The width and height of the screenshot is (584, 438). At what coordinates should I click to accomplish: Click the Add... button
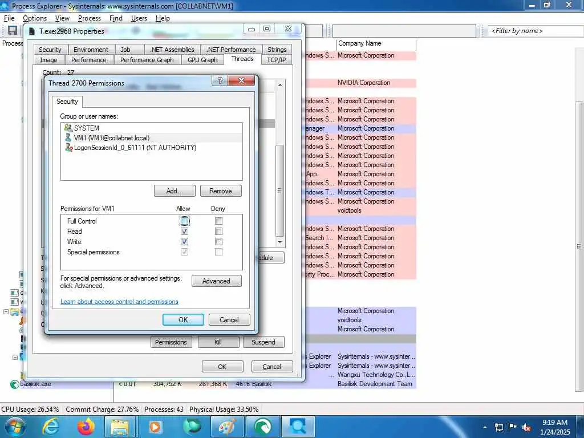pyautogui.click(x=175, y=190)
